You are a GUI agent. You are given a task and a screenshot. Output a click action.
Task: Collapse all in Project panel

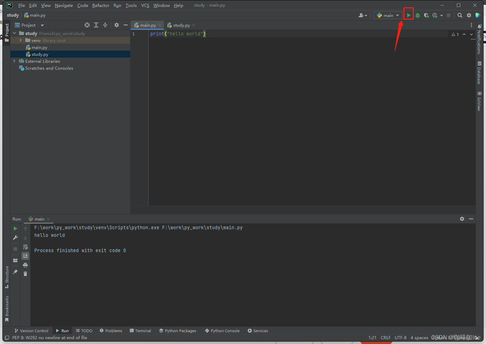click(105, 25)
